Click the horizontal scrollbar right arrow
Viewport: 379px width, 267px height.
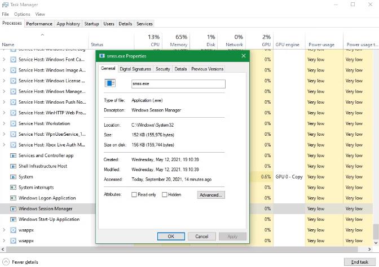[369, 249]
